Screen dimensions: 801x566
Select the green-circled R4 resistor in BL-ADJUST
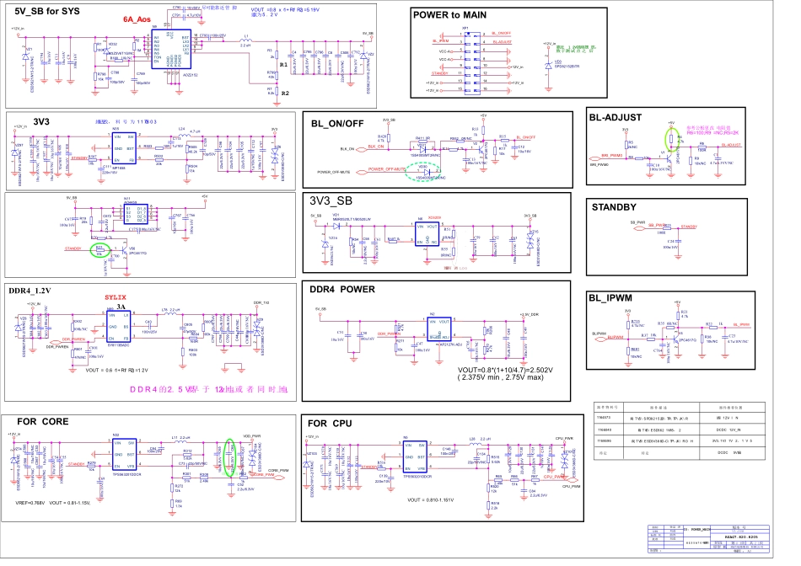pos(672,139)
